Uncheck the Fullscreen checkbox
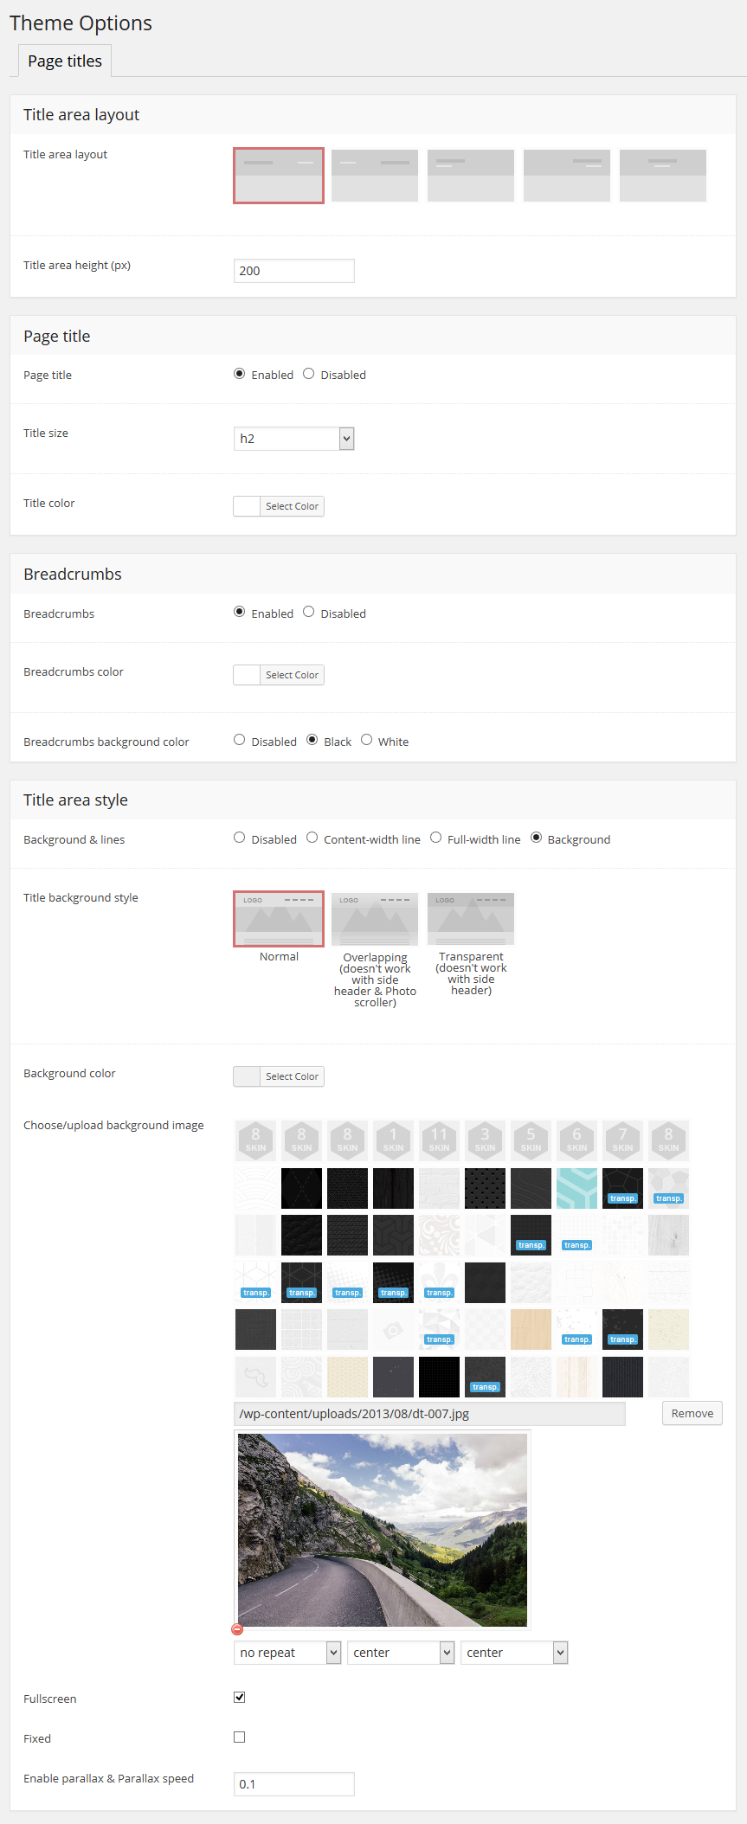Viewport: 747px width, 1824px height. (240, 1697)
